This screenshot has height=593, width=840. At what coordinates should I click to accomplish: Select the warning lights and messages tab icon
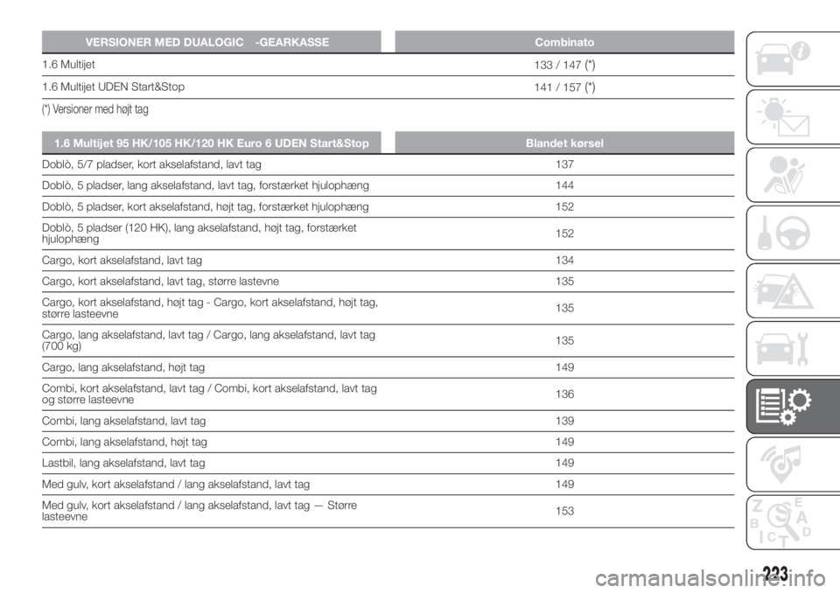[794, 117]
